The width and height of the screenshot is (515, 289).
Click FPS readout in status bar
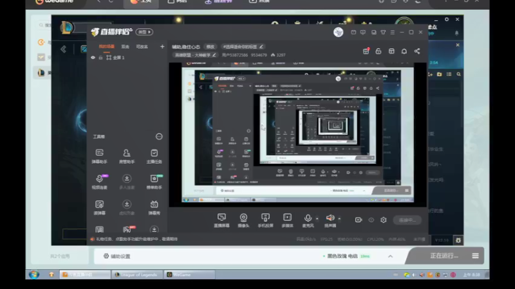pos(326,240)
